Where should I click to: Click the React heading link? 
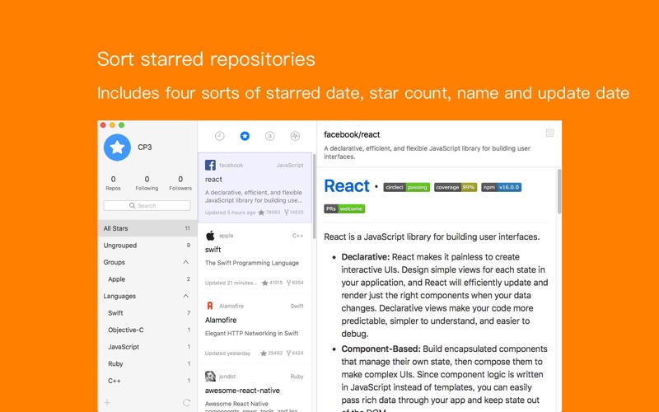click(x=347, y=186)
